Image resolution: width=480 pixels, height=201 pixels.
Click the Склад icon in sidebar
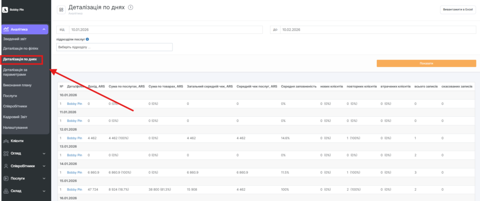coord(6,191)
